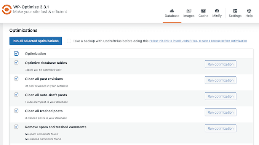Uncheck Remove spam and trashed comments checkbox
This screenshot has height=145, width=259.
point(16,127)
